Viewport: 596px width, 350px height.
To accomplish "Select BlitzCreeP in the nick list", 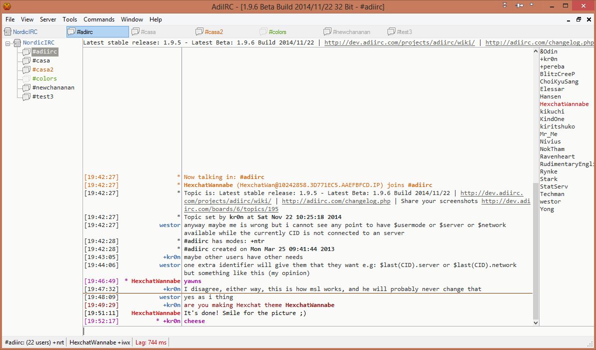I will pyautogui.click(x=557, y=74).
